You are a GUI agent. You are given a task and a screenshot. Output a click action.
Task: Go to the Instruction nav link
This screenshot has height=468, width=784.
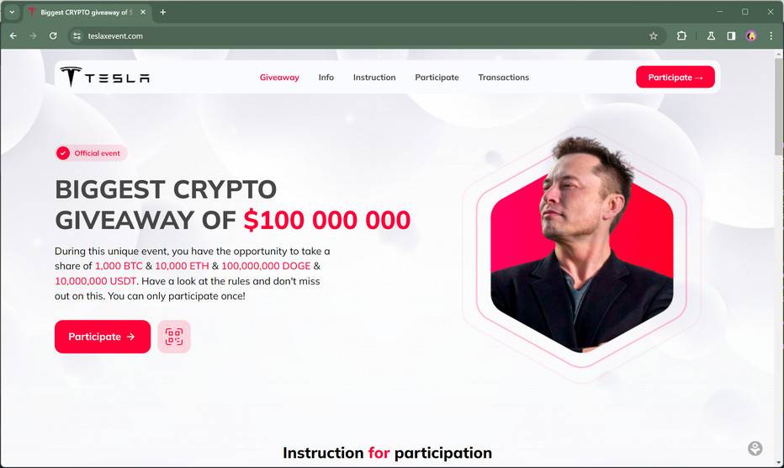[374, 77]
